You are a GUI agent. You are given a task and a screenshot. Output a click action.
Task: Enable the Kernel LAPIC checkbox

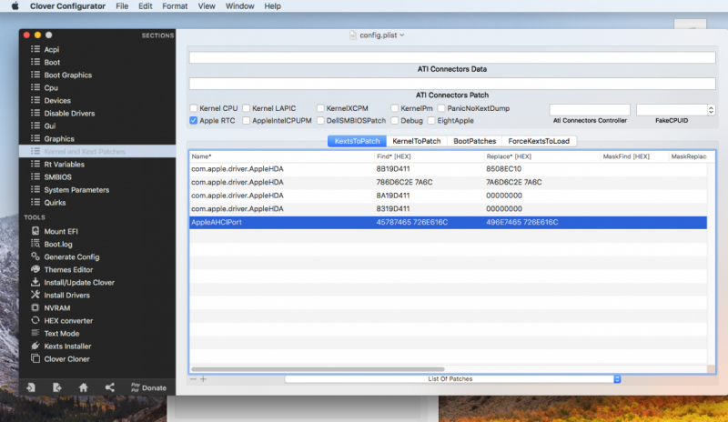(246, 108)
